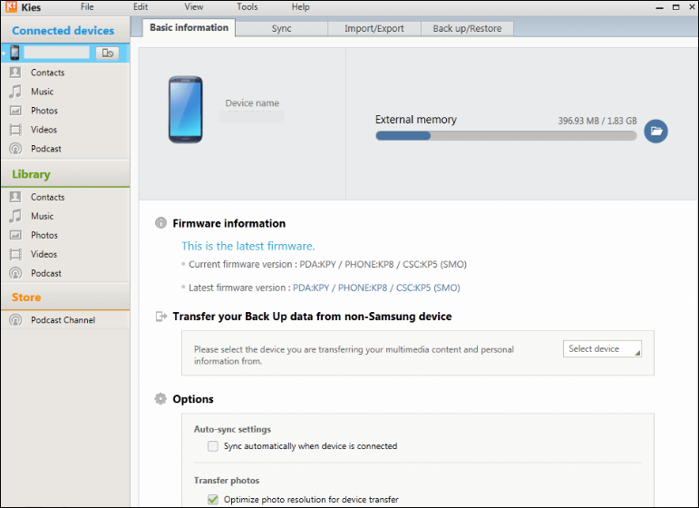
Task: Open device Contacts icon under Connected devices
Action: (x=15, y=73)
